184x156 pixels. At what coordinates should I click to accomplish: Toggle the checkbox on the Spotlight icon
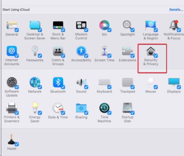[x=133, y=30]
